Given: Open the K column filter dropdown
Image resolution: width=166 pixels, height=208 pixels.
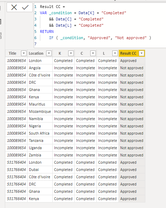Looking at the screenshot, I should click(x=71, y=53).
